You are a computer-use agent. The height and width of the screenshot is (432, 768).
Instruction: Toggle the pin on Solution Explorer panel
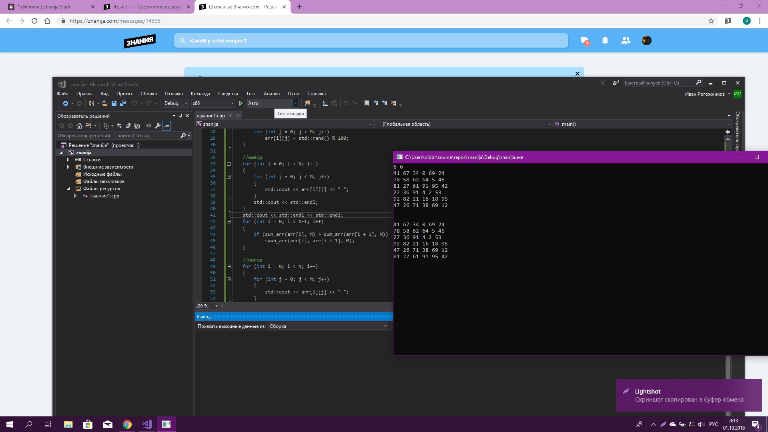coord(180,116)
